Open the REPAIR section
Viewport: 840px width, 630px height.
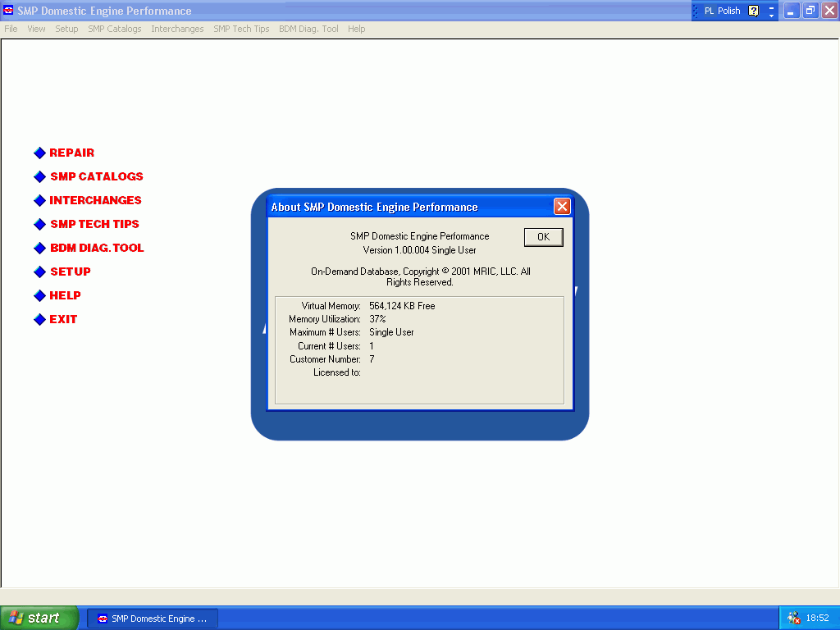click(x=72, y=153)
